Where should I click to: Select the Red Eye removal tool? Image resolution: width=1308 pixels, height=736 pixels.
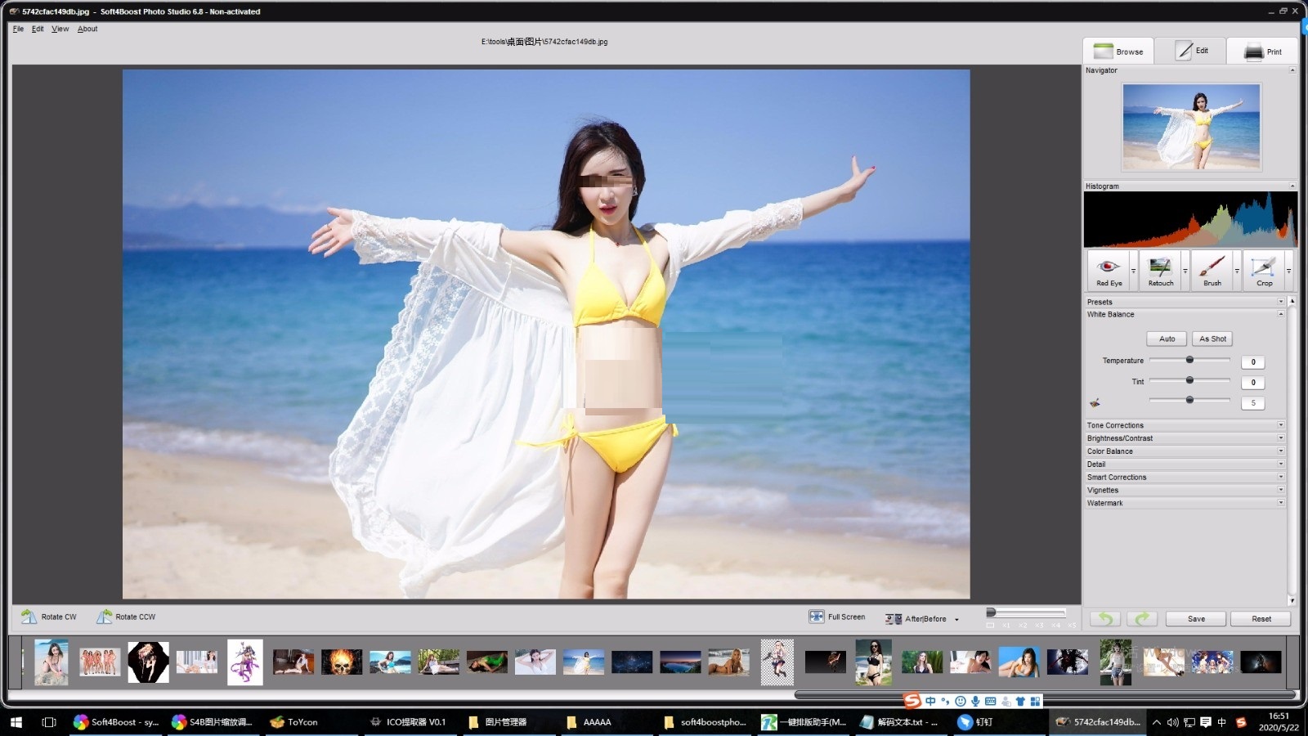coord(1108,271)
